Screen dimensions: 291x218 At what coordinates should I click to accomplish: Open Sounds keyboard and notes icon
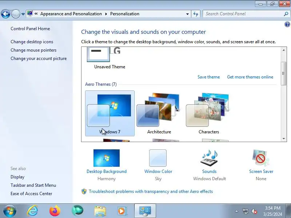210,158
